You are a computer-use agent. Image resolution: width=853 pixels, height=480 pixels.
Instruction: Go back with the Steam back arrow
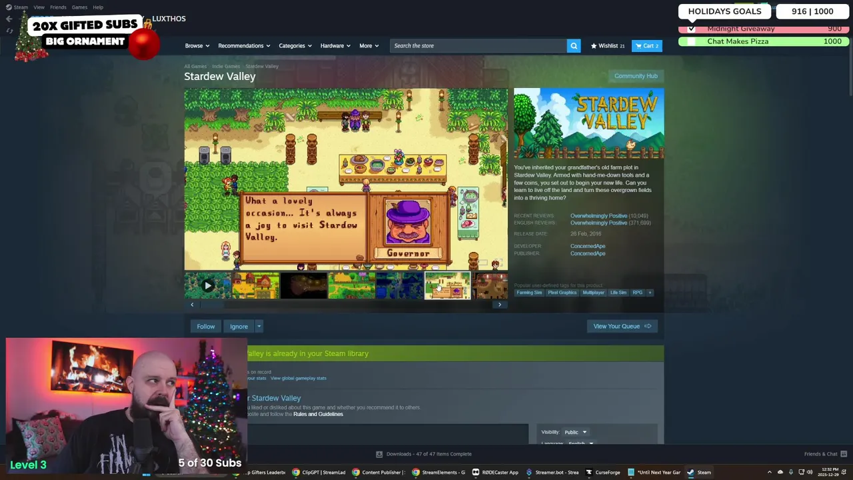point(9,19)
